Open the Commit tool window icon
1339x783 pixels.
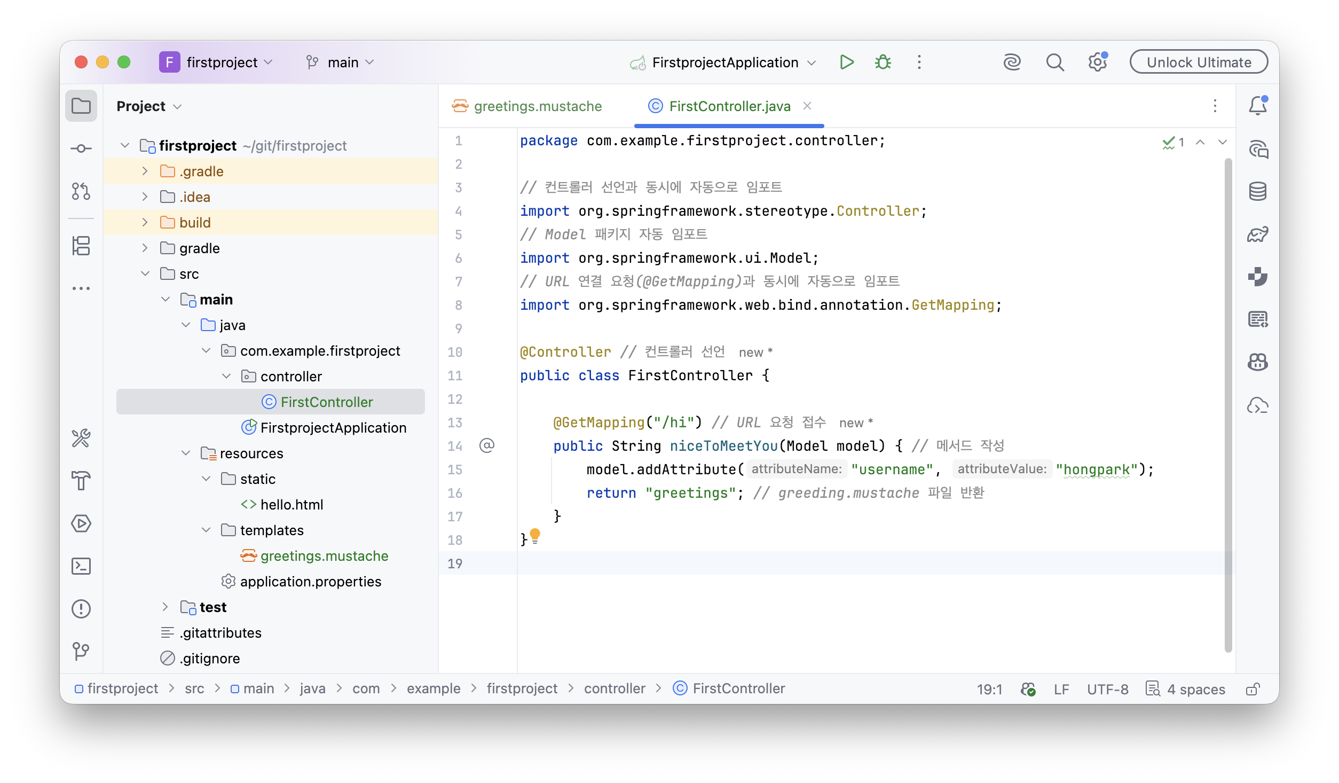tap(81, 148)
